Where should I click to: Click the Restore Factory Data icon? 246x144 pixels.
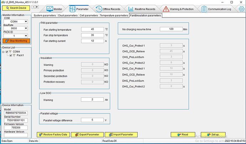[x=41, y=135]
